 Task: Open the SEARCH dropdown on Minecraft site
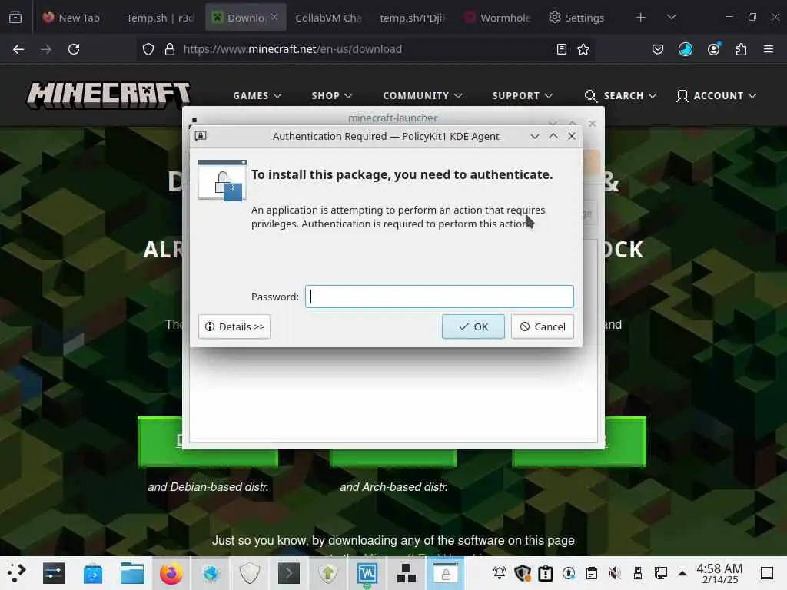(x=620, y=95)
